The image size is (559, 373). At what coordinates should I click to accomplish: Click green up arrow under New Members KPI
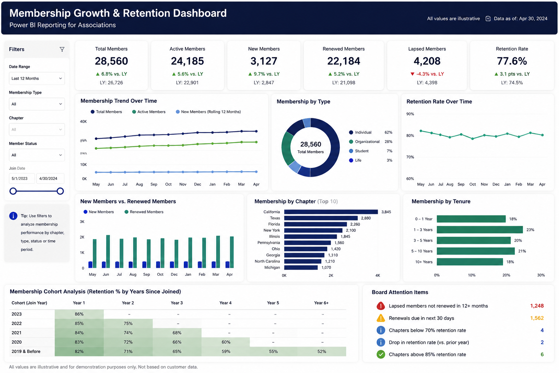tap(250, 74)
